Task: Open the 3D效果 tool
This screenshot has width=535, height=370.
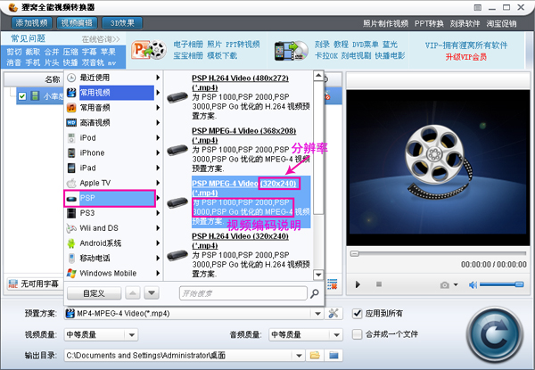Action: point(122,23)
